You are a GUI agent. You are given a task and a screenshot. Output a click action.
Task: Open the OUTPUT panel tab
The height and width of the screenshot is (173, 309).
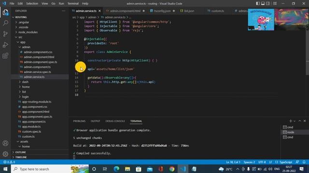click(x=96, y=121)
